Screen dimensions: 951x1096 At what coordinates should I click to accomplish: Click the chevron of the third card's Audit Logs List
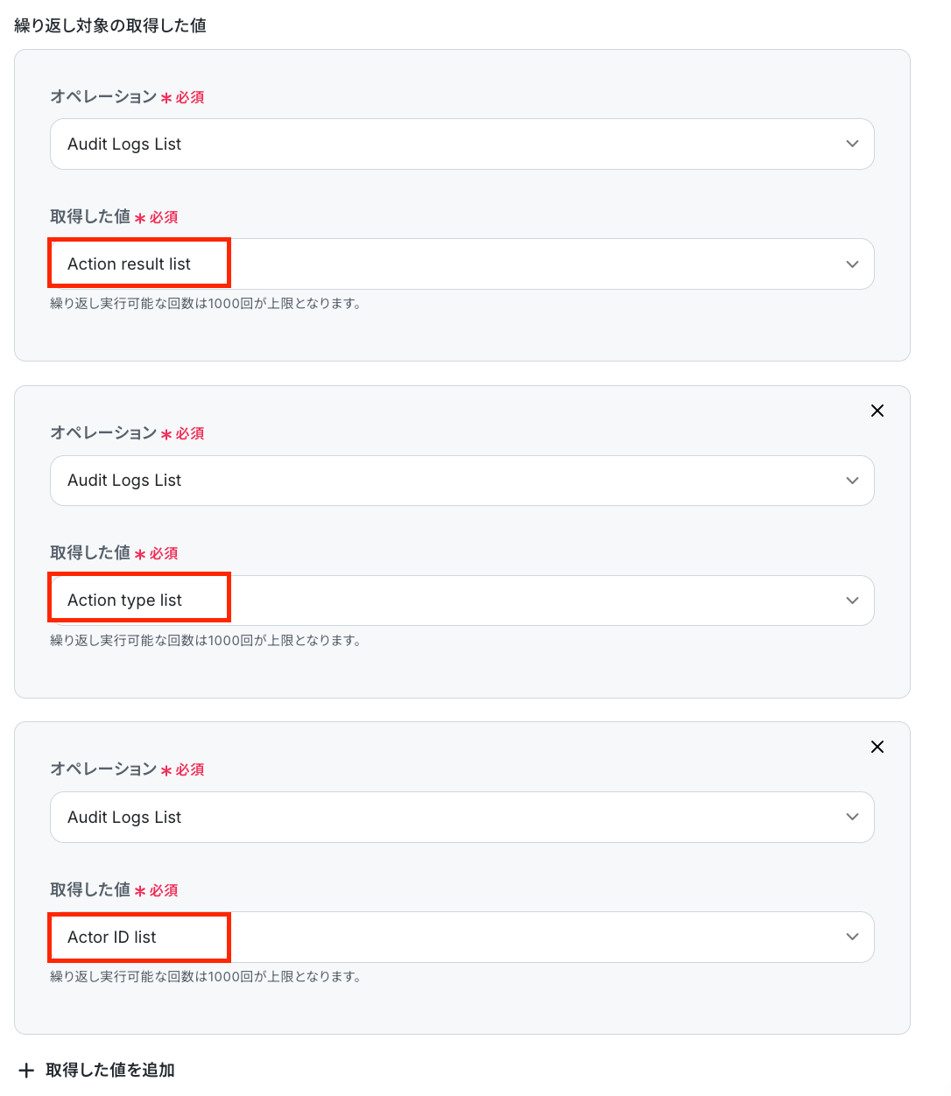pos(852,817)
